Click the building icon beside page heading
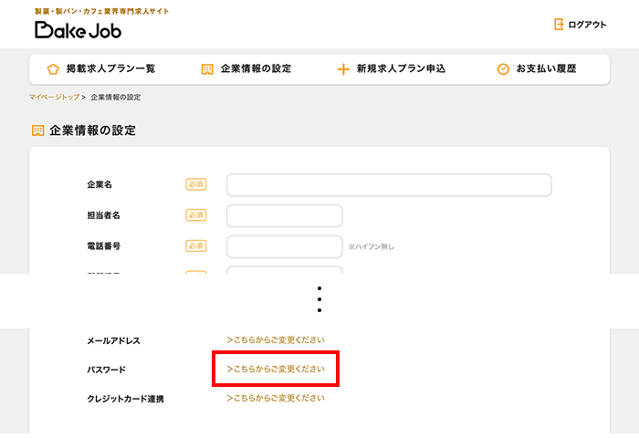Viewport: 639px width, 438px height. tap(37, 130)
